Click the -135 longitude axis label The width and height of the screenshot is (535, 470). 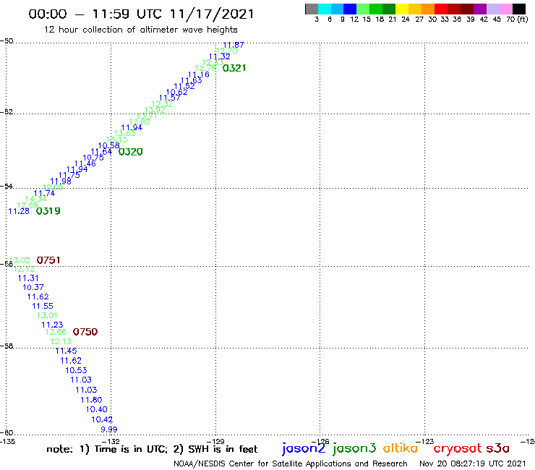tap(7, 442)
